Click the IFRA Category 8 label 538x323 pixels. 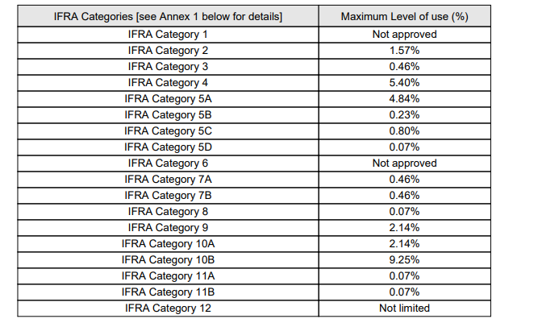pyautogui.click(x=168, y=212)
